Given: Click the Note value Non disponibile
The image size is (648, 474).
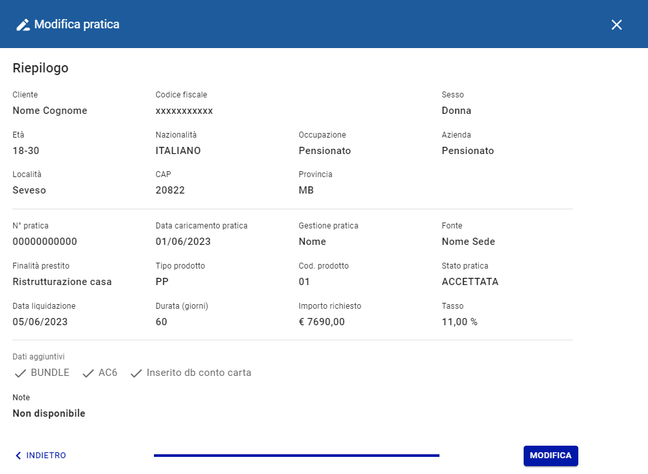Looking at the screenshot, I should click(49, 413).
